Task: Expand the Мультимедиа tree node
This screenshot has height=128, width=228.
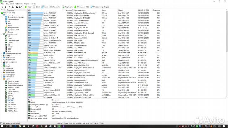Action: point(2,60)
